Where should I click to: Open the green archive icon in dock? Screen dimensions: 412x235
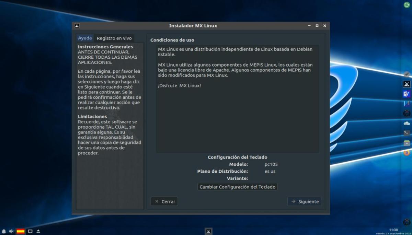(407, 143)
